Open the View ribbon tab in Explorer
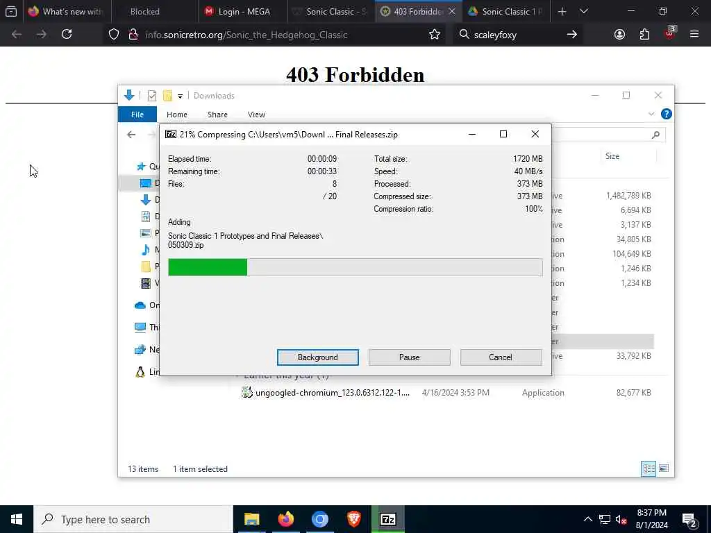This screenshot has width=711, height=533. (x=256, y=115)
